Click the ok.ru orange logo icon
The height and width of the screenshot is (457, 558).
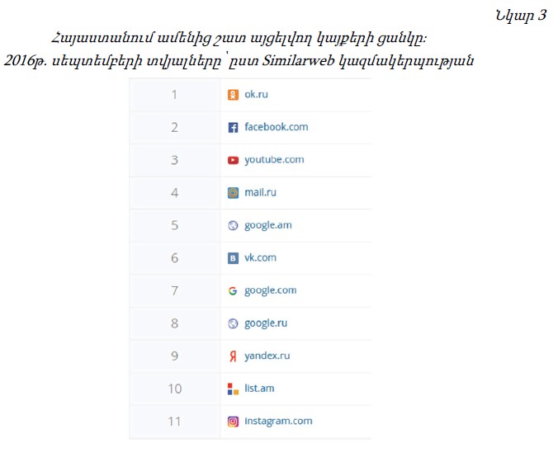coord(233,95)
